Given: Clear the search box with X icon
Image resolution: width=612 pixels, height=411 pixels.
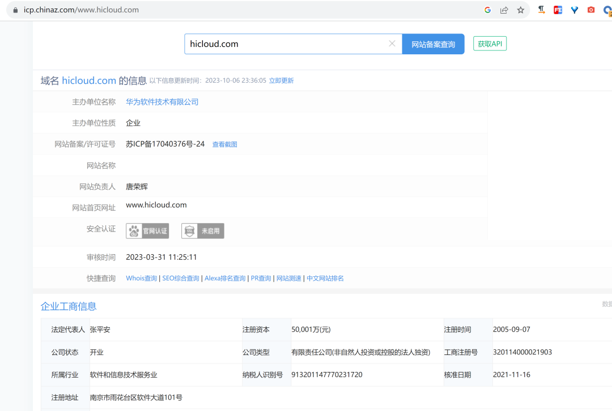Looking at the screenshot, I should tap(392, 44).
